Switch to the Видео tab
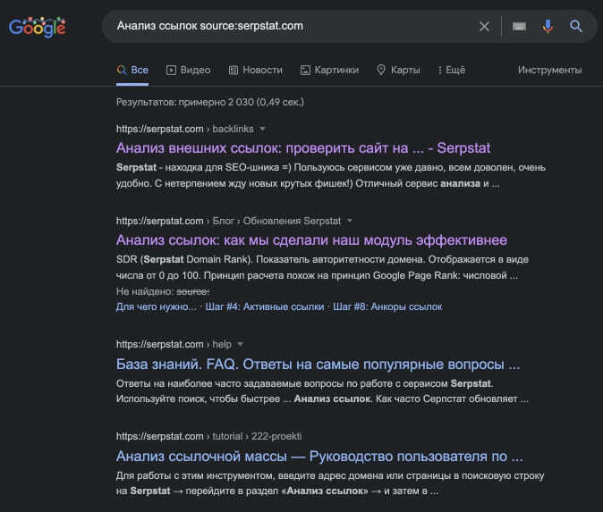This screenshot has height=512, width=603. pos(189,71)
